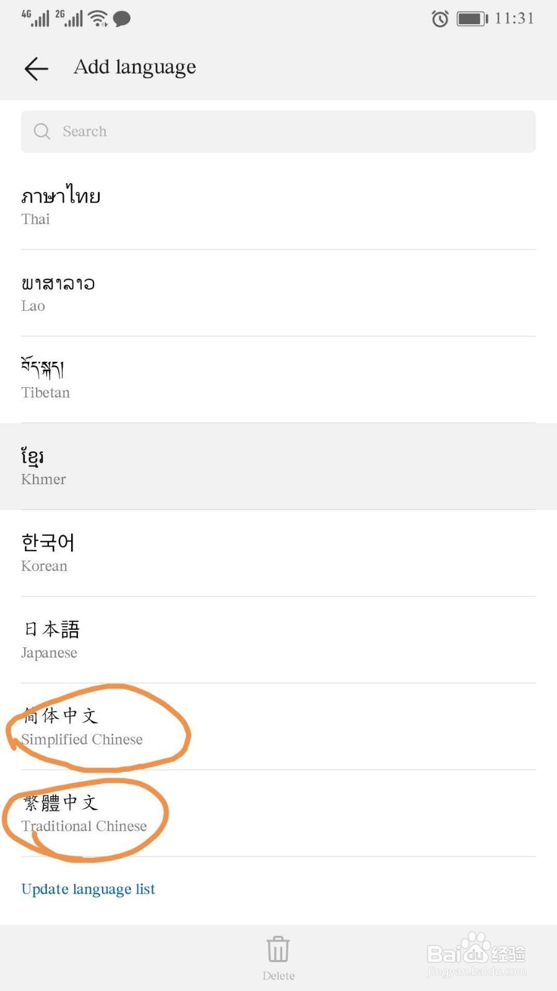
Task: Tap the Delete trash icon at bottom
Action: 278,948
